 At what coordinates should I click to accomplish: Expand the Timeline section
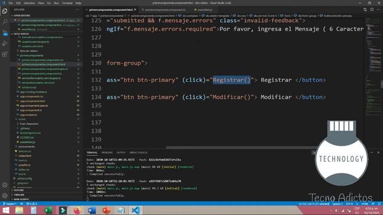click(19, 195)
